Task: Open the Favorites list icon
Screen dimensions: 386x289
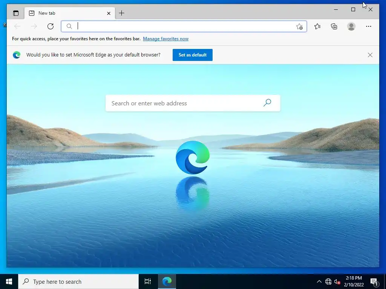Action: [317, 26]
